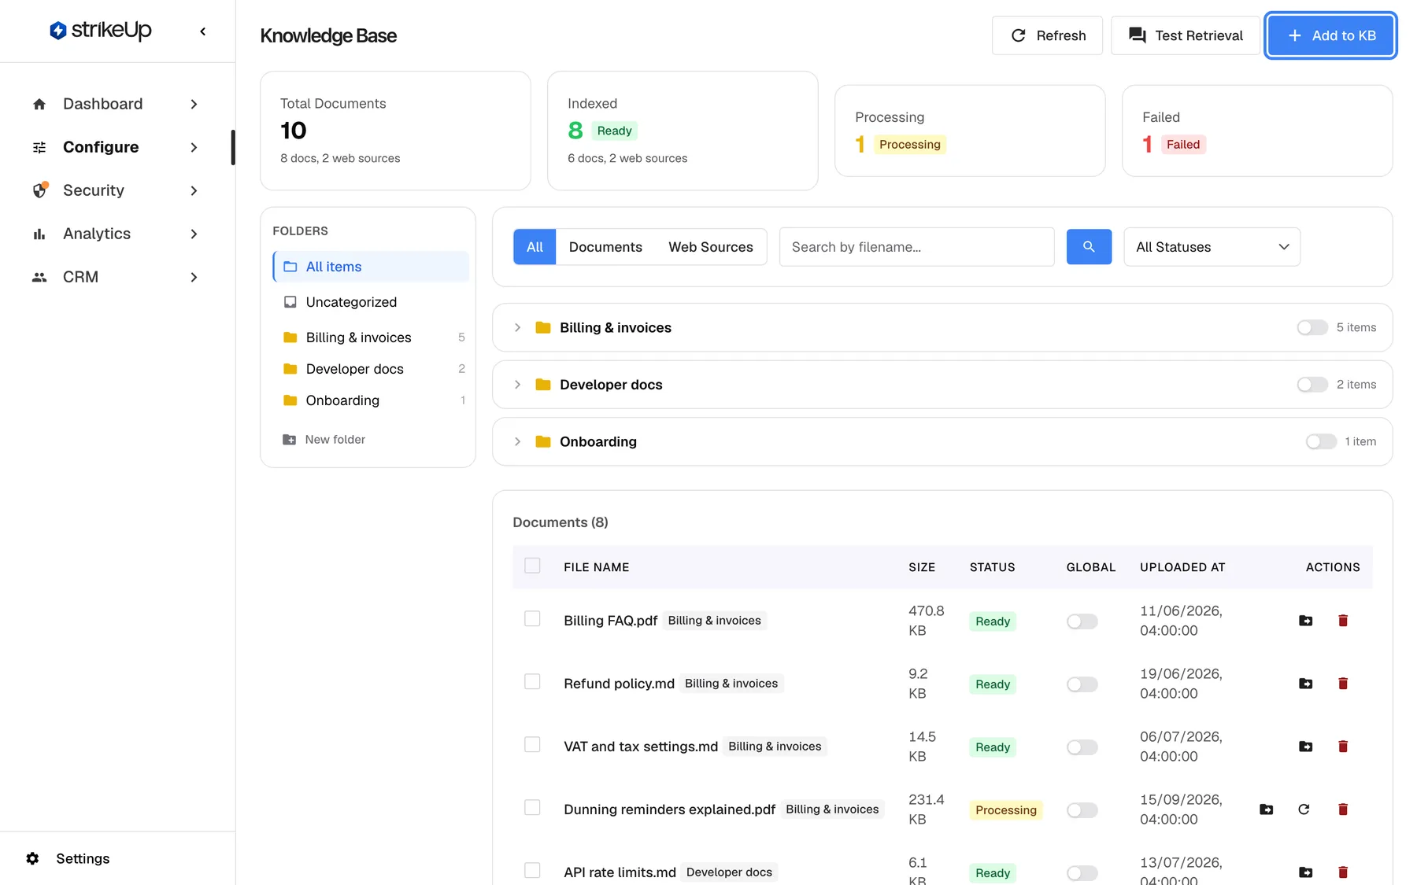The image size is (1417, 885).
Task: Click the Billing & invoices tag on Refund policy.md
Action: [731, 684]
